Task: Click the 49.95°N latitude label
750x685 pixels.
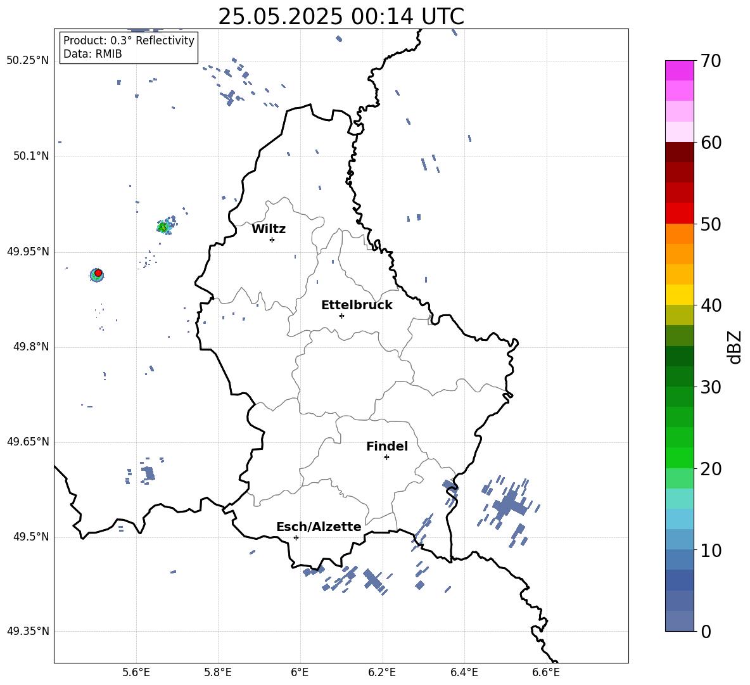Action: coord(28,252)
